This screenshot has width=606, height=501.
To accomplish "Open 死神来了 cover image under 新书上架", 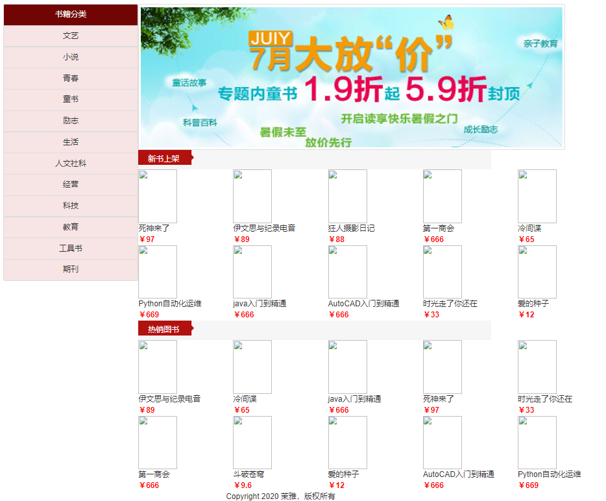I will click(x=158, y=196).
